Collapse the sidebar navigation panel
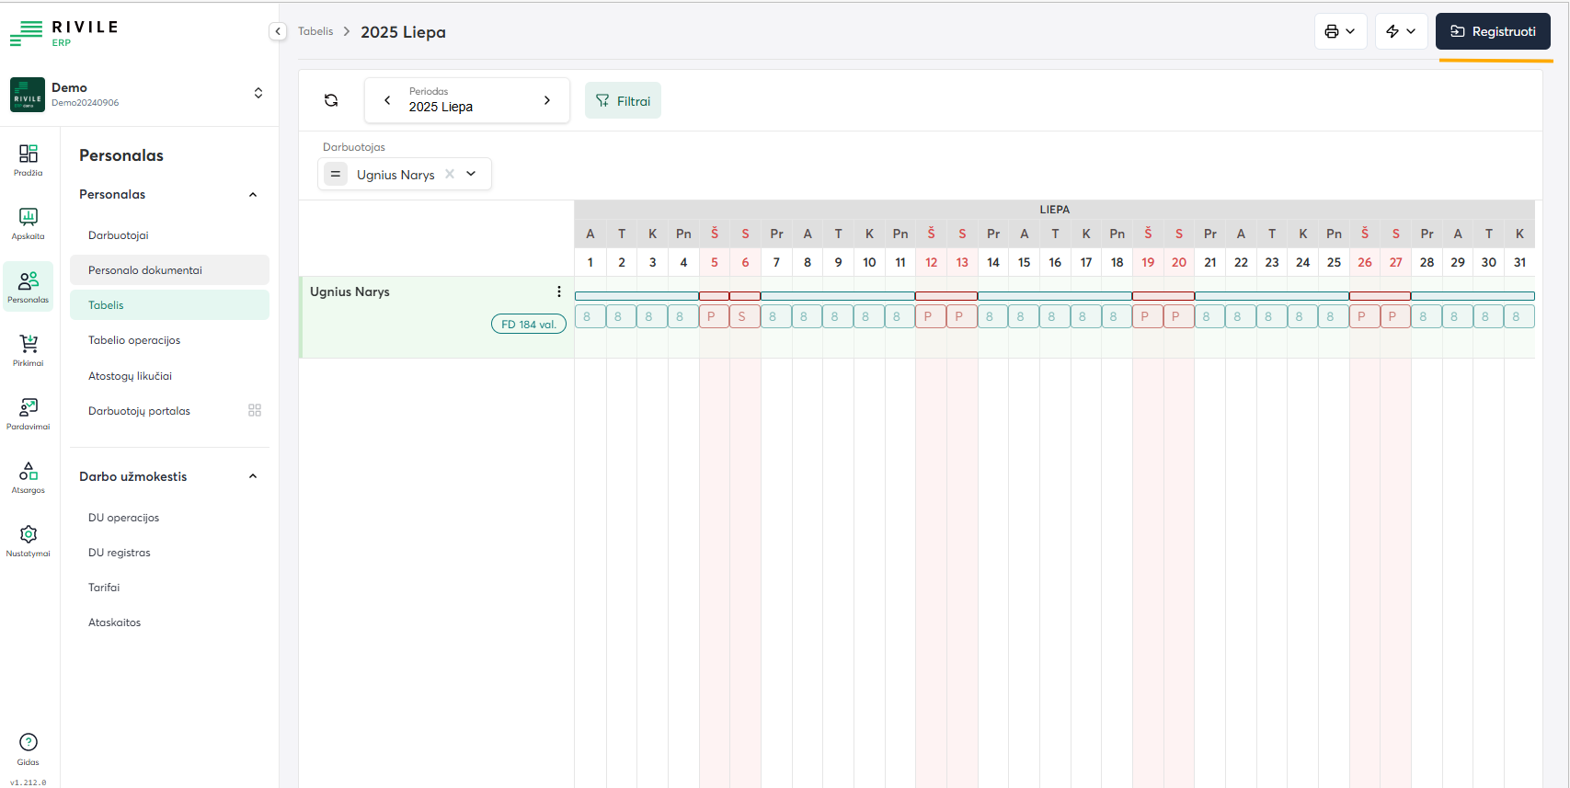Image resolution: width=1570 pixels, height=788 pixels. coord(278,31)
